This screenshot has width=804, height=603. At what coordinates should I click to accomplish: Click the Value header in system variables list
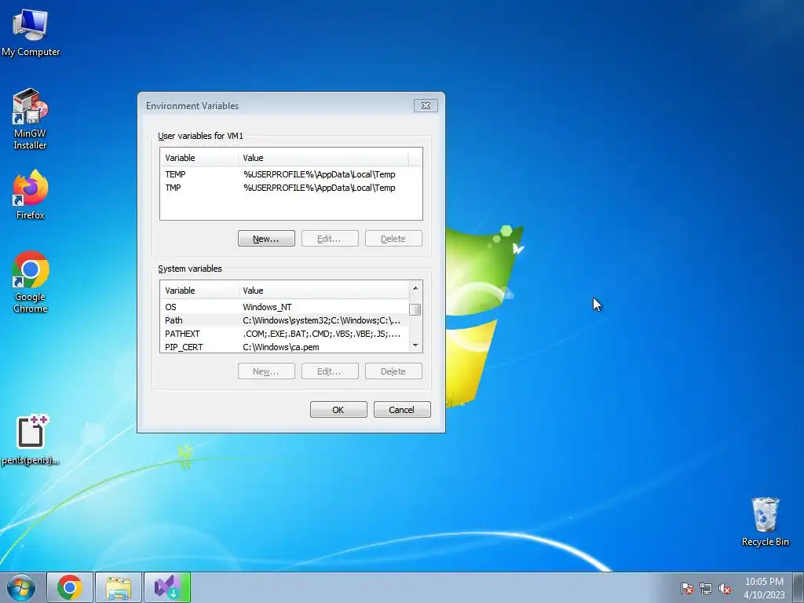tap(323, 291)
